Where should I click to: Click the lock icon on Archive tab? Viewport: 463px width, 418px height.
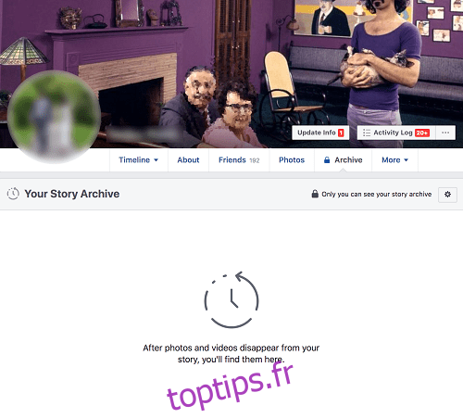[327, 160]
